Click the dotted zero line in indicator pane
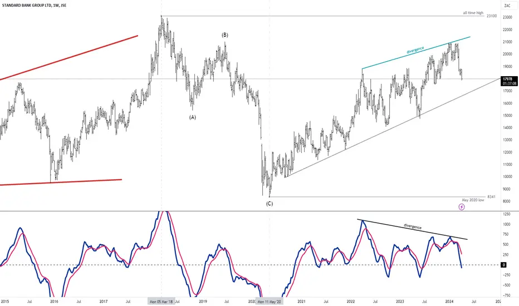The width and height of the screenshot is (519, 306). 249,265
